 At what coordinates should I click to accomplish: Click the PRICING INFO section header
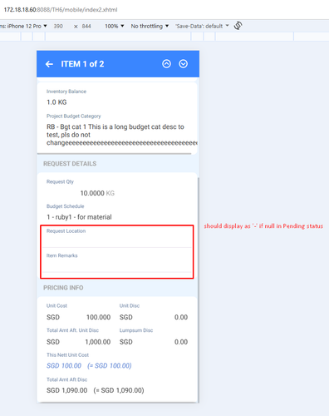tap(63, 288)
